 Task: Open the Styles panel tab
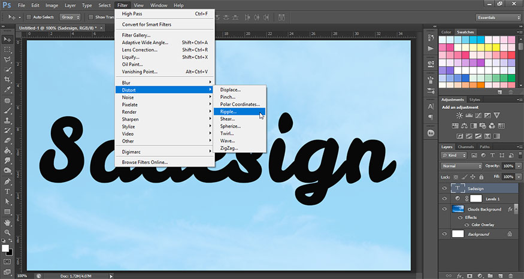(475, 99)
